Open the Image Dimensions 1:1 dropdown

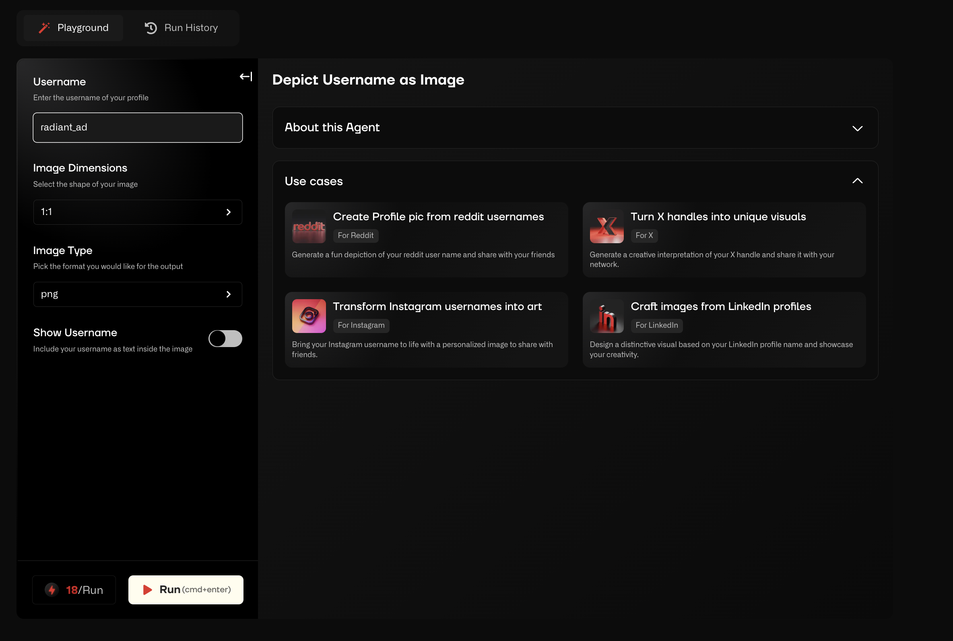(x=137, y=212)
